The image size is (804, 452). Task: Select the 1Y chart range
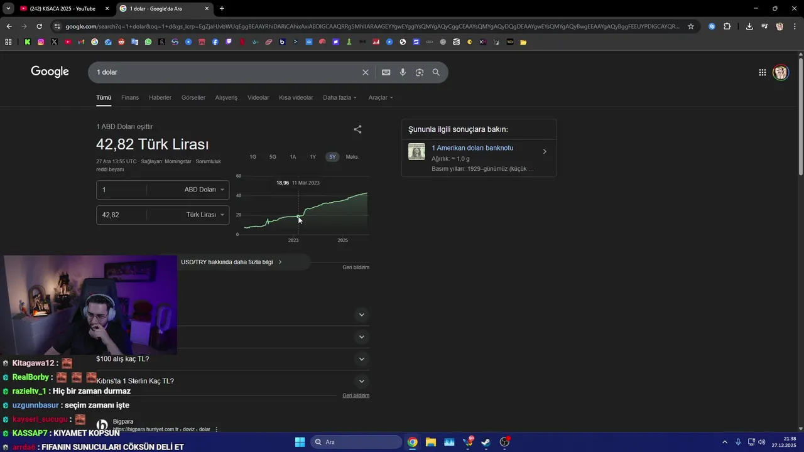[313, 157]
